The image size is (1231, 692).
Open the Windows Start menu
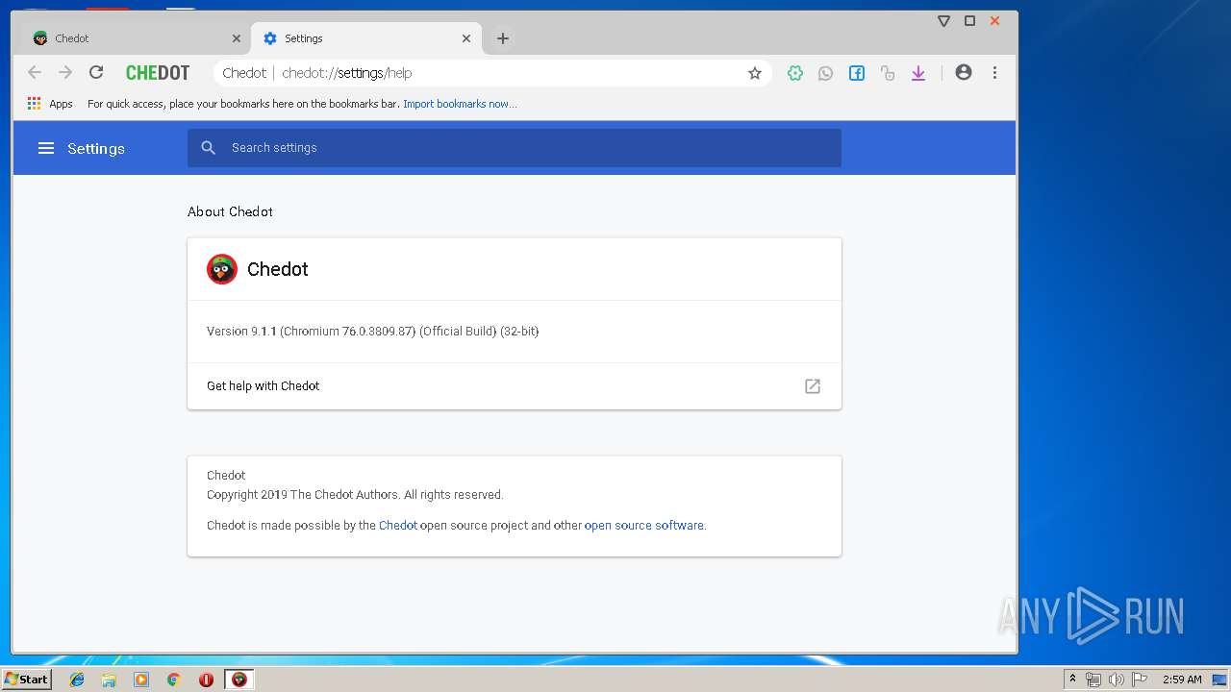26,680
